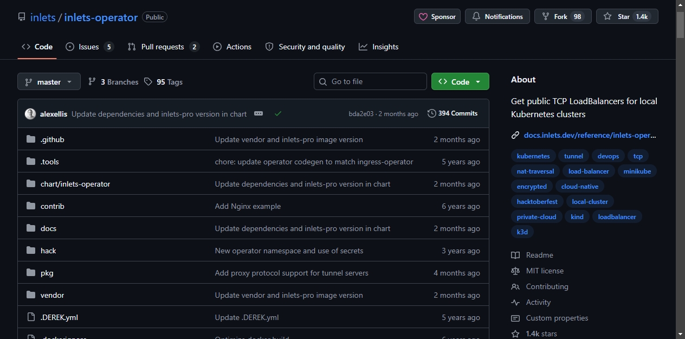Viewport: 685px width, 339px height.
Task: Click the page vertical scrollbar thumb
Action: pyautogui.click(x=680, y=24)
